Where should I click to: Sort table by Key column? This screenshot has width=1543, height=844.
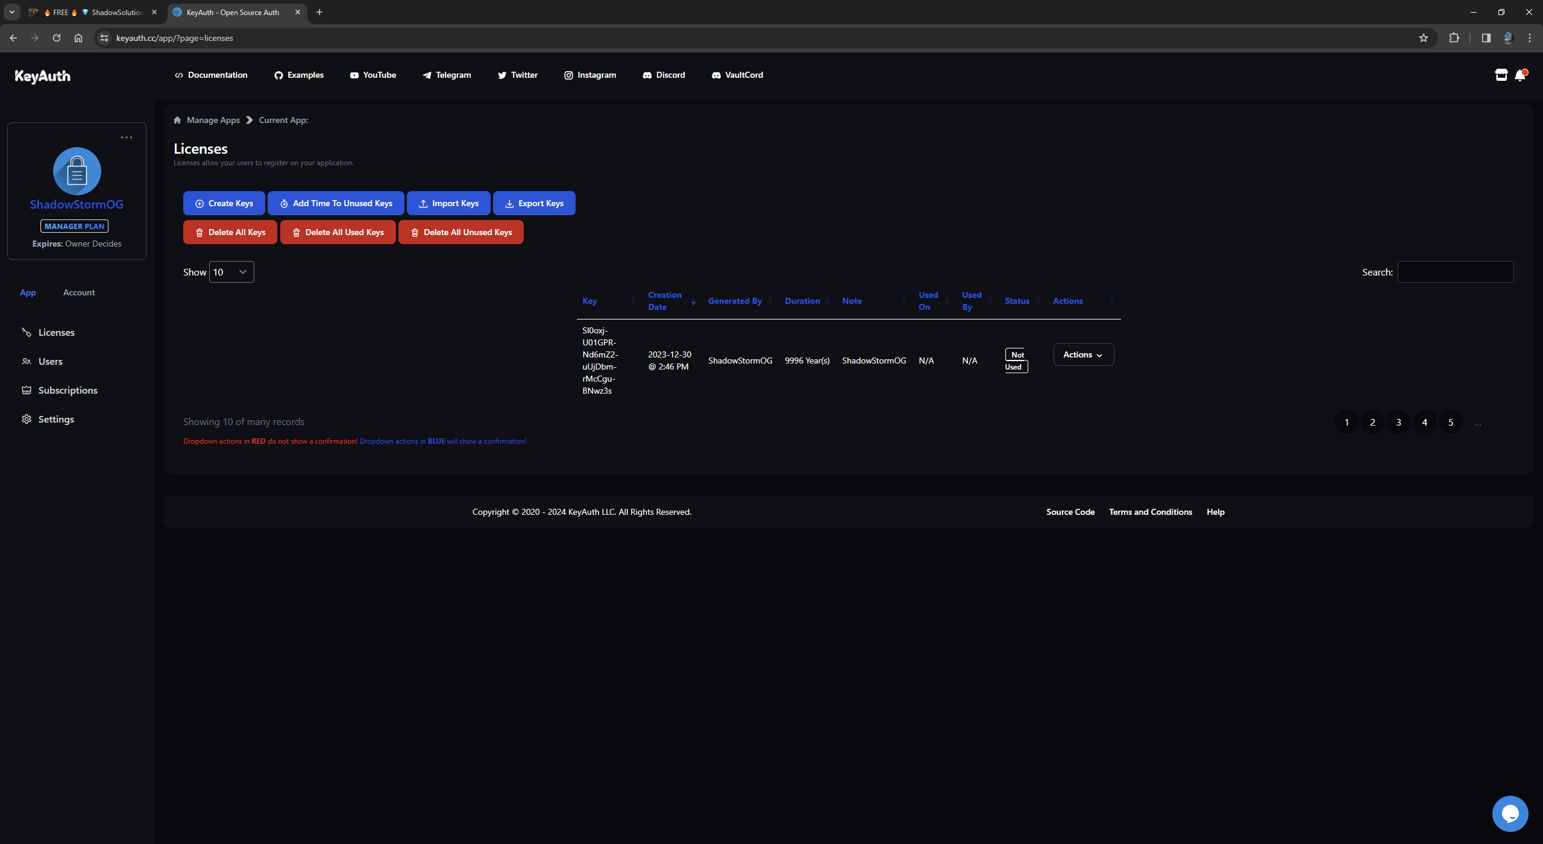609,301
